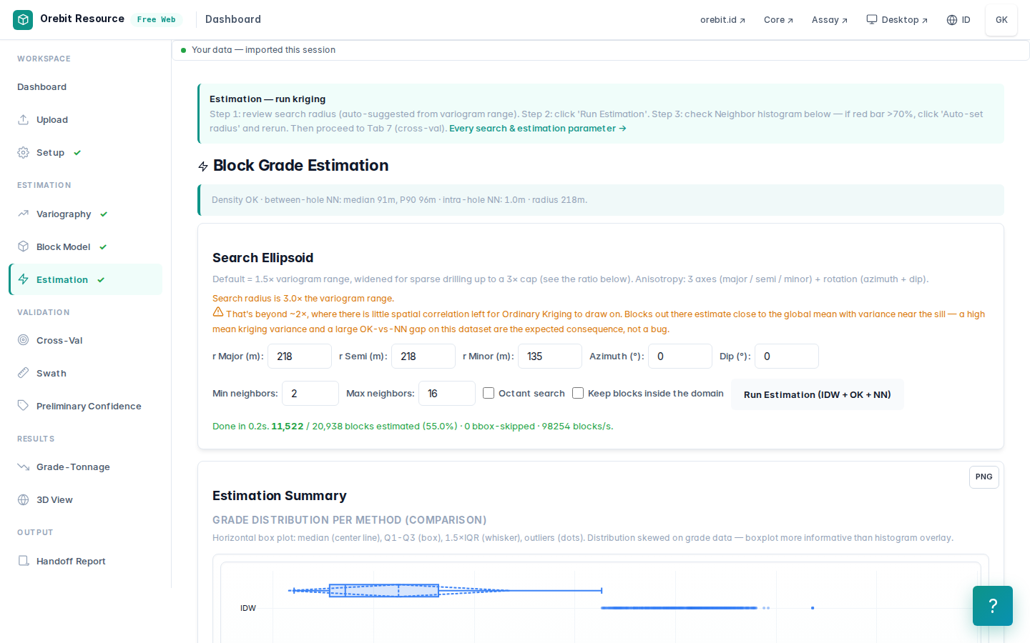Open the 3D View page
This screenshot has width=1030, height=643.
85,499
